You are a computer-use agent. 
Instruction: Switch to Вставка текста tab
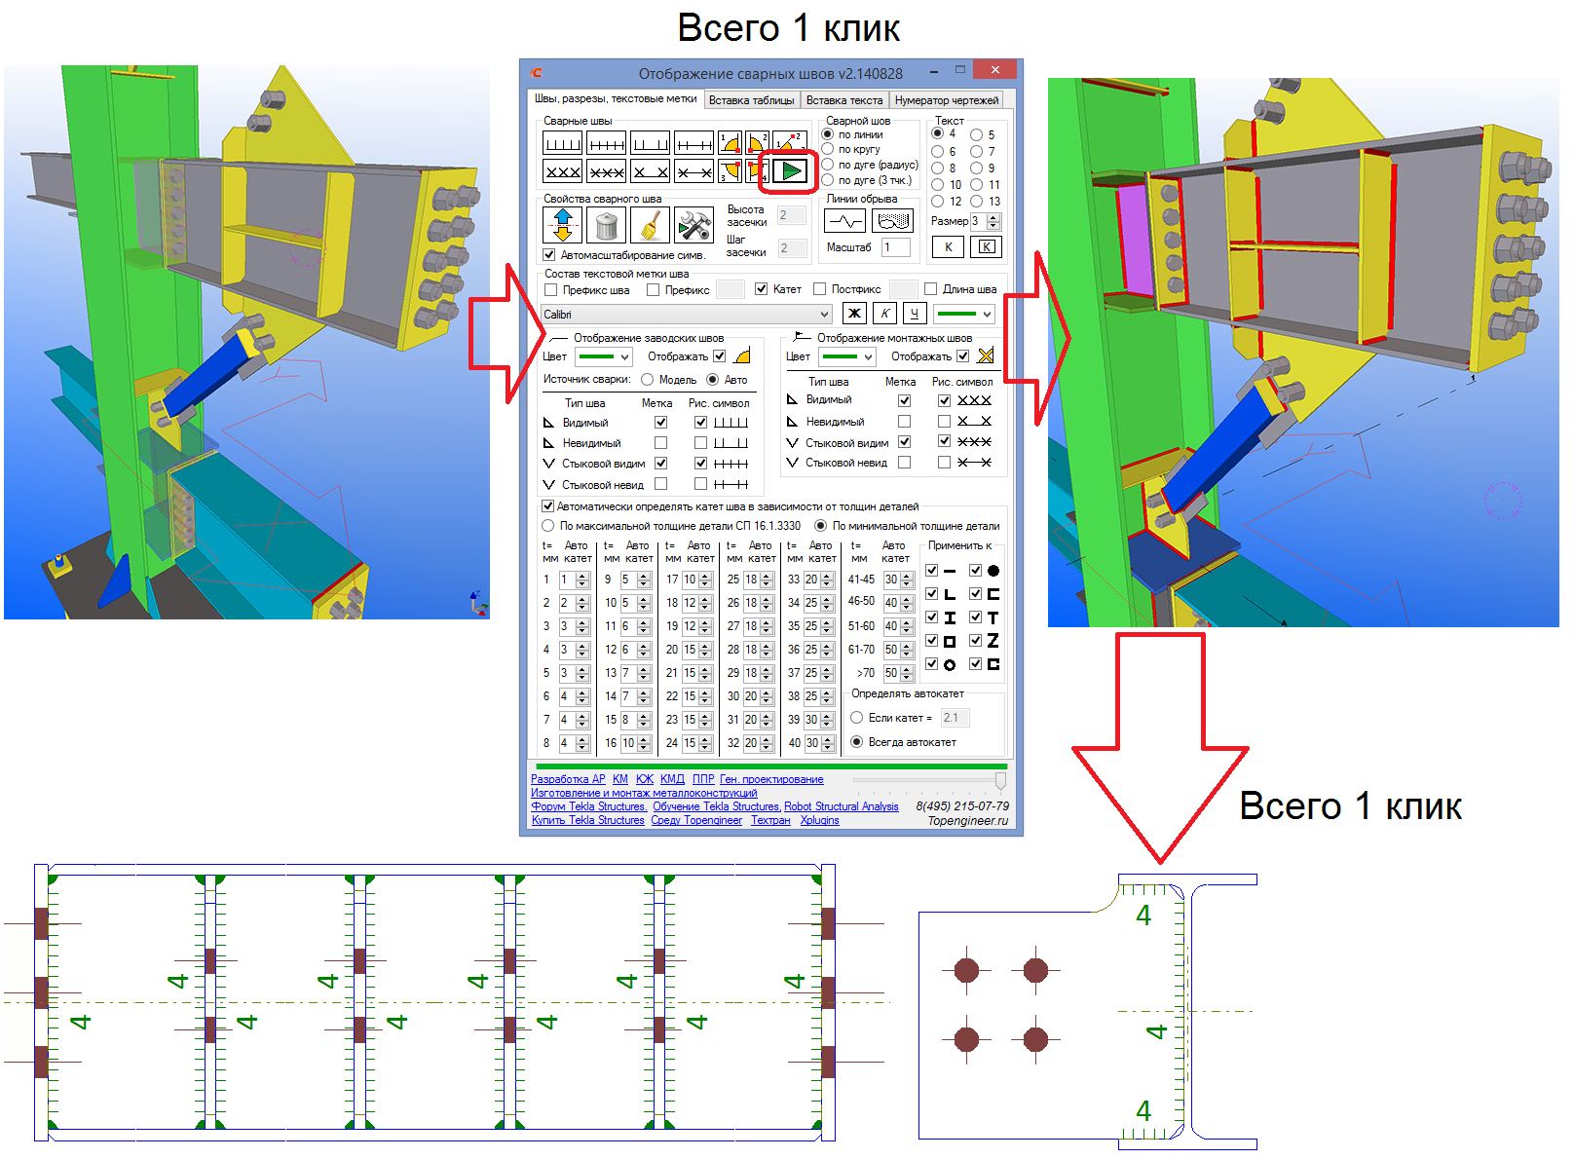pos(844,100)
